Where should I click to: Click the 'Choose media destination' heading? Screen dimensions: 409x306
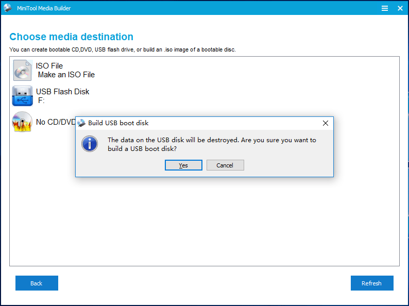[71, 37]
